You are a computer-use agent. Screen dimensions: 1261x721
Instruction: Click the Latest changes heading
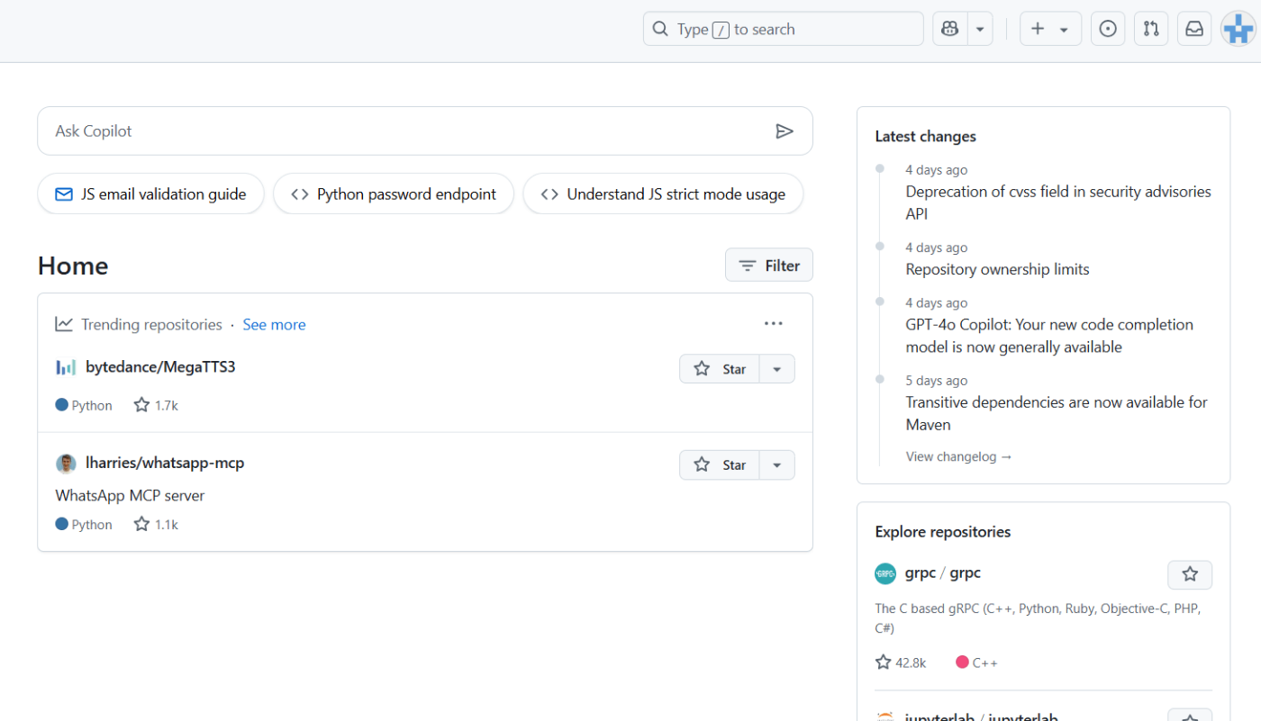click(x=925, y=136)
